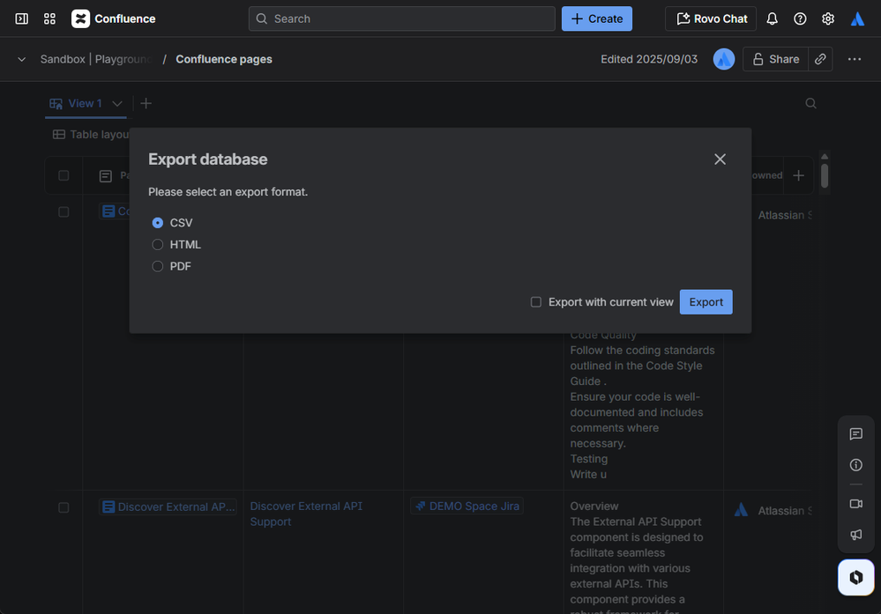Expand the Sandbox breadcrumb chevron
The height and width of the screenshot is (614, 881).
22,59
